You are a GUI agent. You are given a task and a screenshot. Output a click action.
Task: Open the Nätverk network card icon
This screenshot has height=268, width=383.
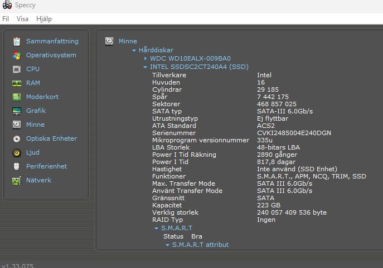pos(16,180)
